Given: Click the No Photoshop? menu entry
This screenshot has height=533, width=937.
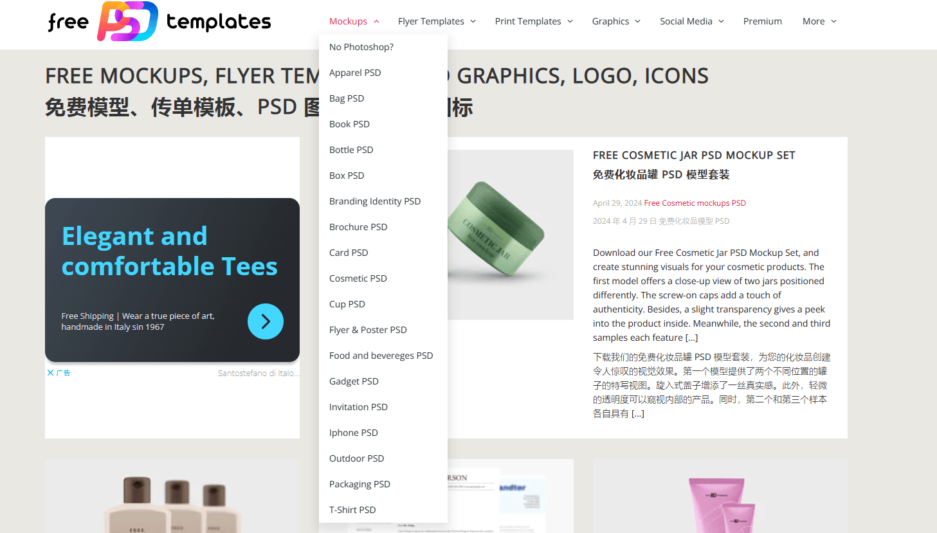Looking at the screenshot, I should (361, 46).
